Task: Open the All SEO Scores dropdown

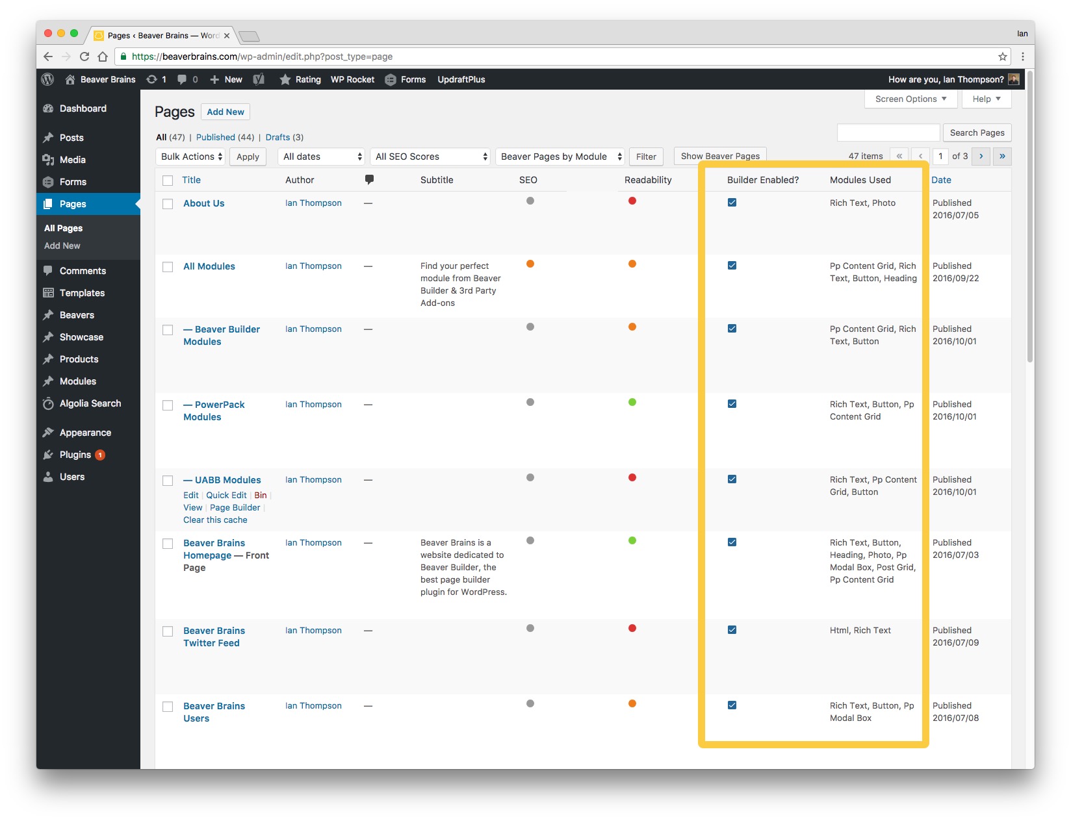Action: (x=430, y=157)
